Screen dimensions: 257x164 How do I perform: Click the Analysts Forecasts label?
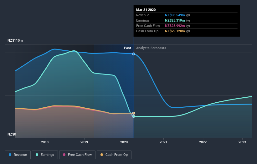pyautogui.click(x=151, y=48)
